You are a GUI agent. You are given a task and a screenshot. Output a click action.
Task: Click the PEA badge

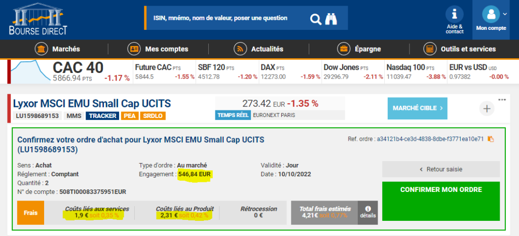(x=129, y=115)
